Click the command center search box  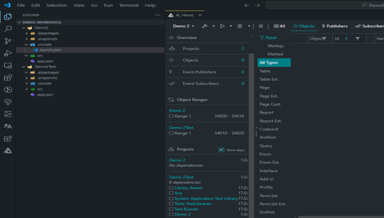click(325, 5)
